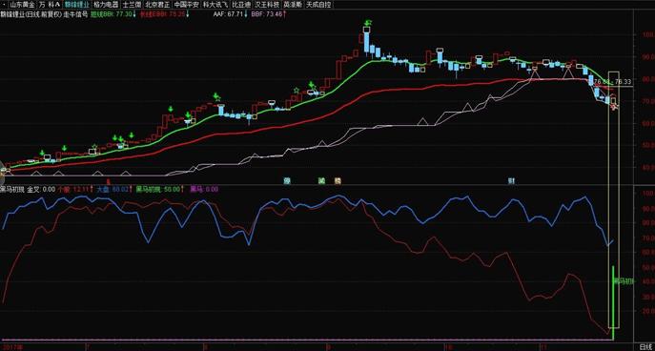Click the red 个股 12.11 readout
This screenshot has height=351, width=655.
pos(75,189)
